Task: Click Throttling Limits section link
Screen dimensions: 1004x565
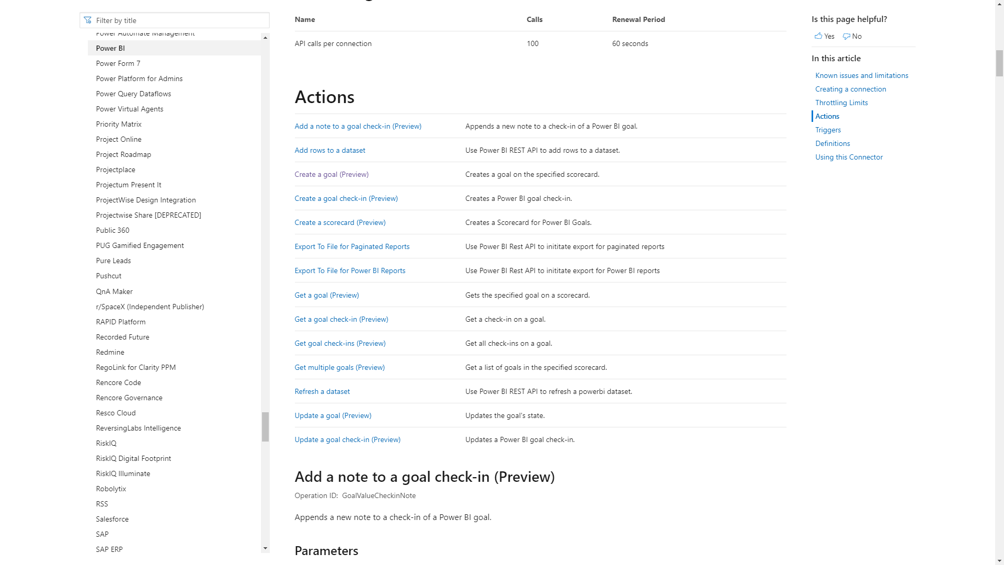Action: click(841, 102)
